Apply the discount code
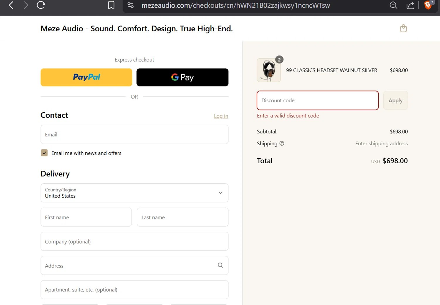This screenshot has height=305, width=440. (395, 100)
